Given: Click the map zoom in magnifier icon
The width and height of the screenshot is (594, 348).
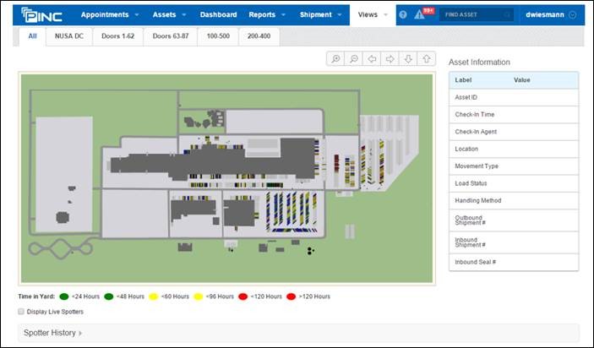Looking at the screenshot, I should click(x=335, y=59).
